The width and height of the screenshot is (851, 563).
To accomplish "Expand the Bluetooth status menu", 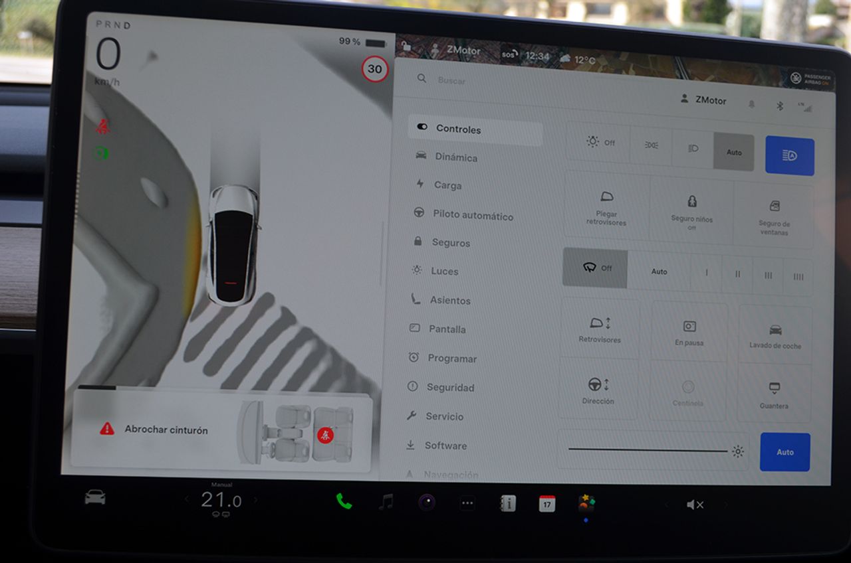I will point(779,105).
